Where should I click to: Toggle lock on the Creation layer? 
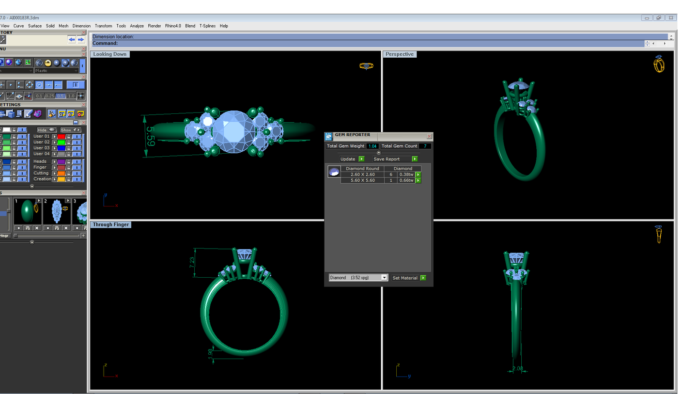(68, 179)
